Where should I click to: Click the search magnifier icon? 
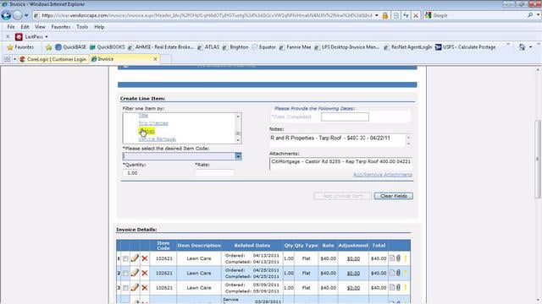tap(530, 15)
